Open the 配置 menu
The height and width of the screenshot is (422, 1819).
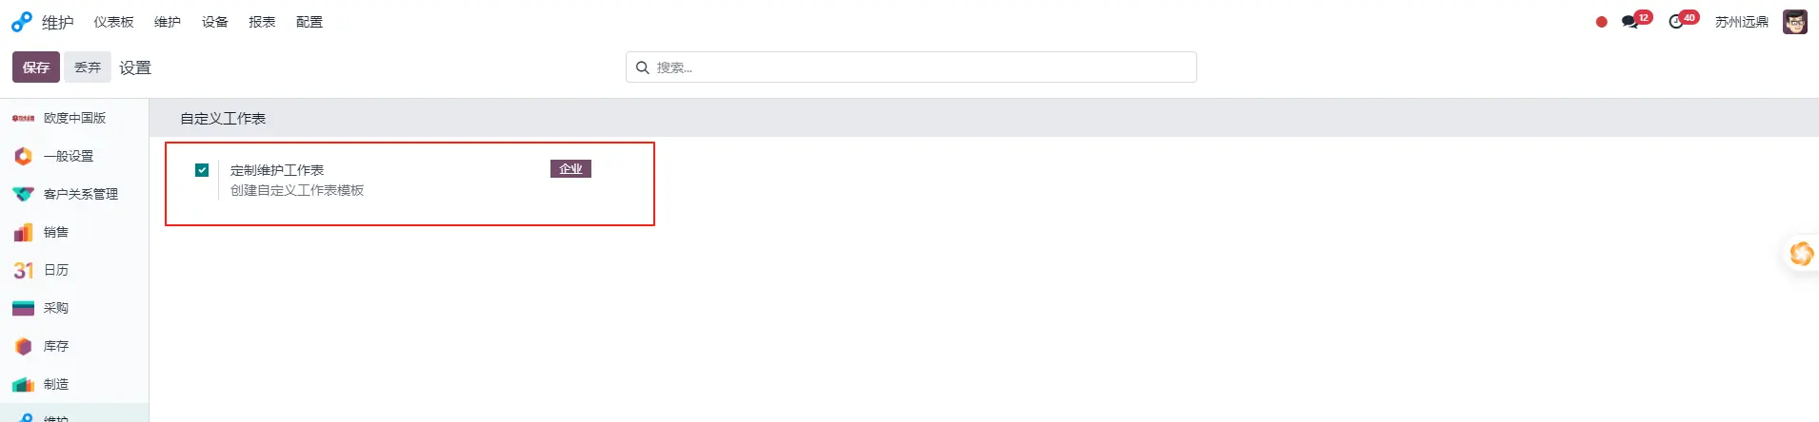[310, 22]
